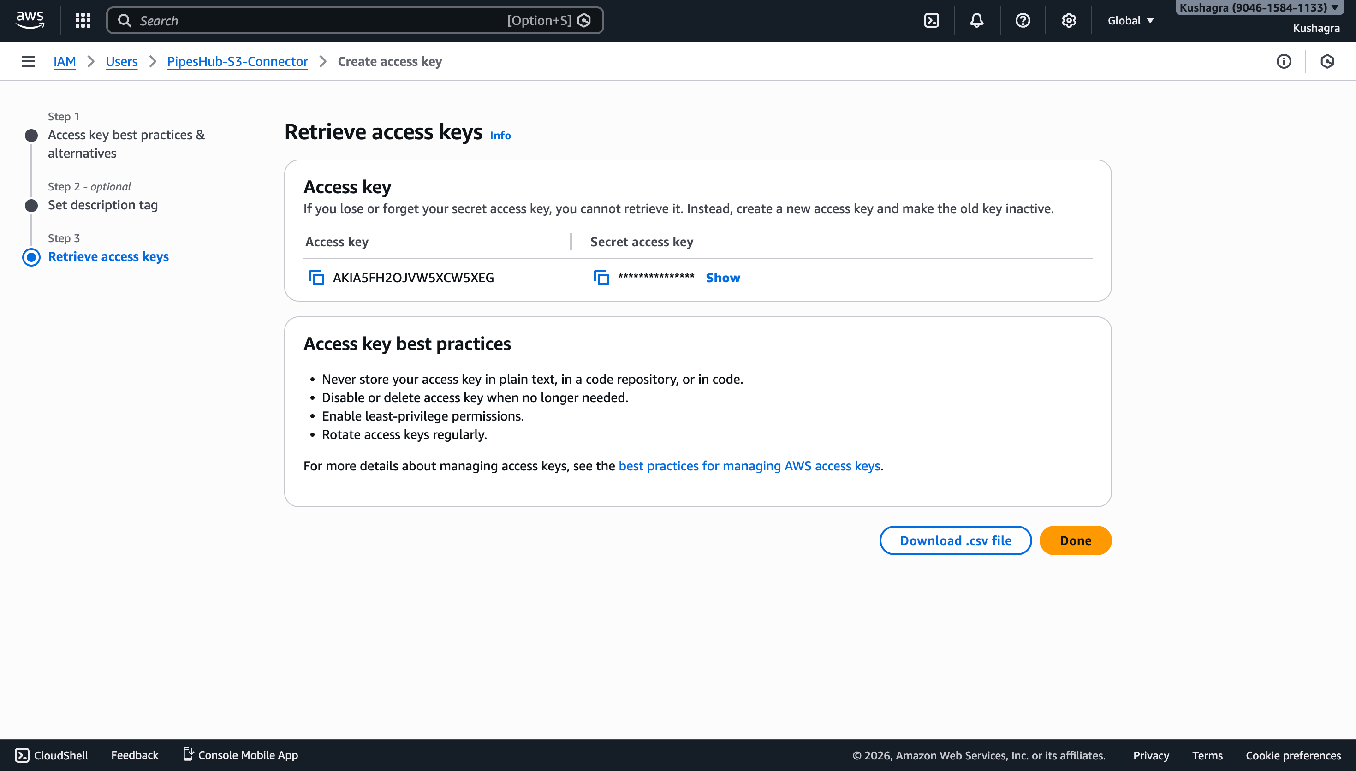Click the Step 3 active radio indicator

tap(31, 257)
